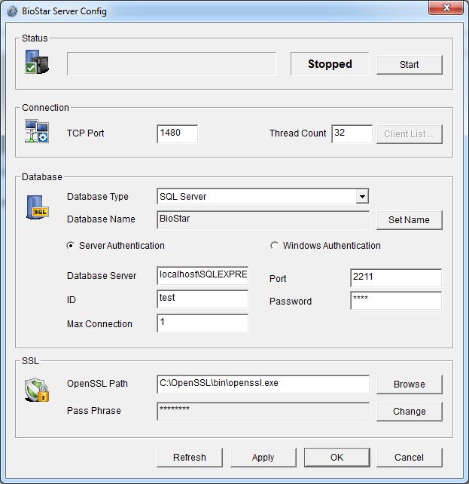The width and height of the screenshot is (469, 484).
Task: Confirm with the OK button
Action: point(336,458)
